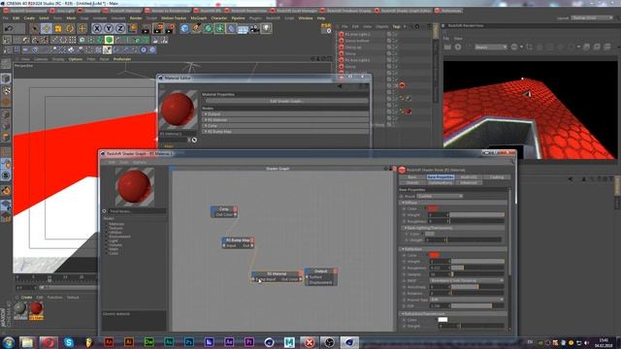Click the Camera object icon in toolbar
The height and width of the screenshot is (349, 621).
pyautogui.click(x=254, y=28)
